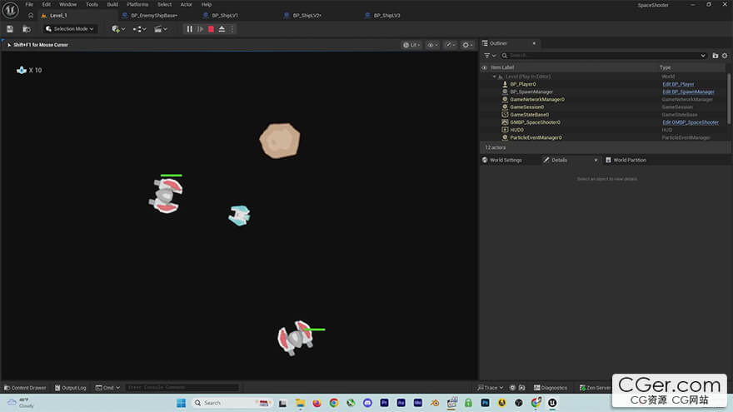Click the Eject from player icon
This screenshot has height=412, width=733.
[x=222, y=28]
